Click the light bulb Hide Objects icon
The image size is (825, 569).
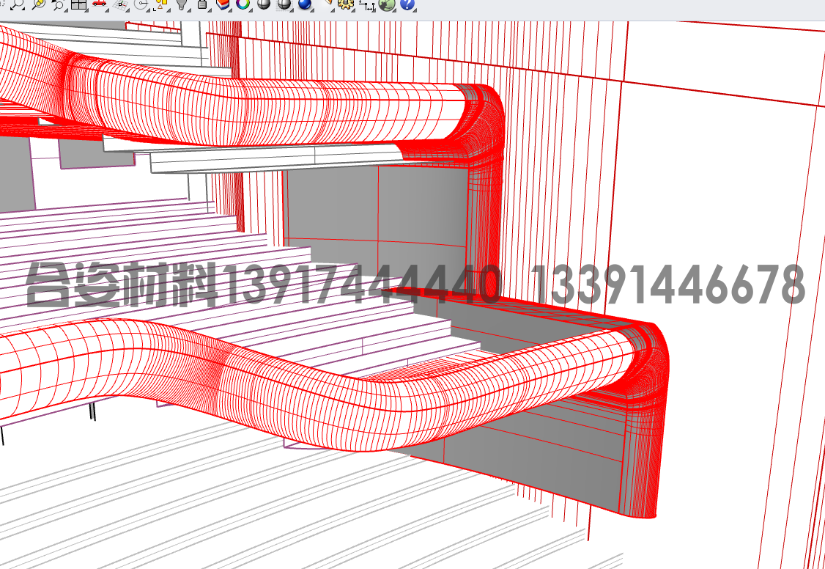pos(182,4)
